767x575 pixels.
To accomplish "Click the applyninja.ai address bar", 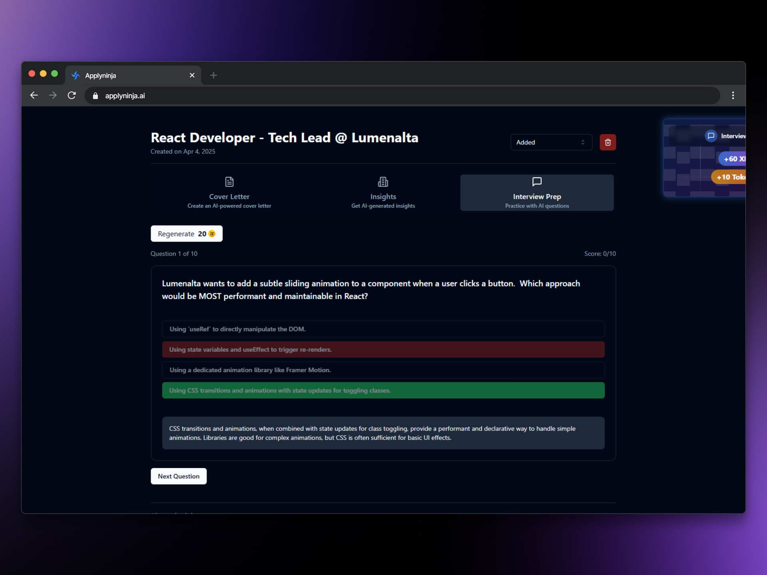I will [x=399, y=96].
